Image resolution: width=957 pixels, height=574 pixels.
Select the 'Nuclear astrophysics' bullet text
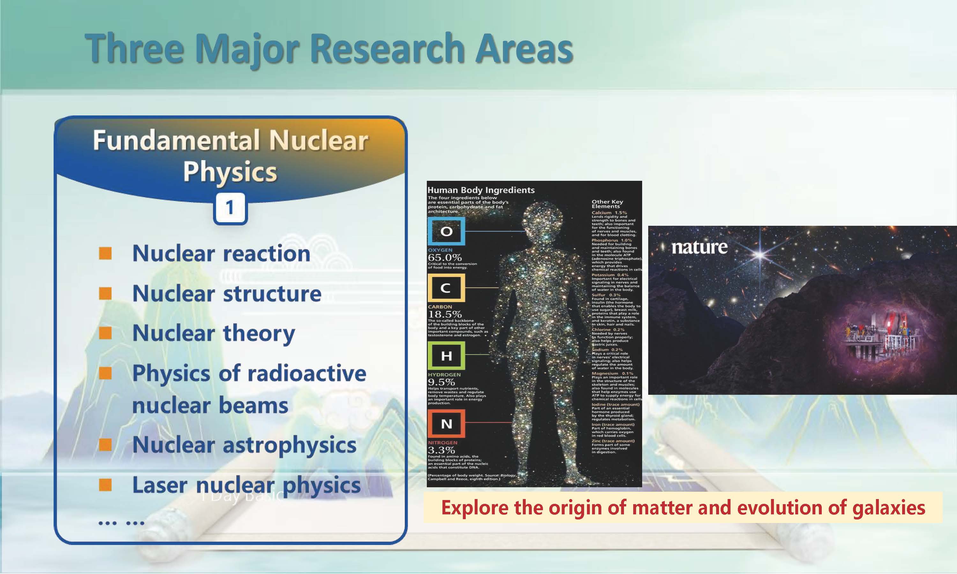point(244,445)
